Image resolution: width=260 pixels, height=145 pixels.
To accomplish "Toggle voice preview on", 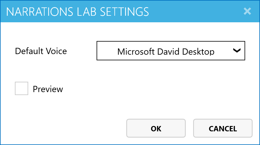I will tap(21, 89).
